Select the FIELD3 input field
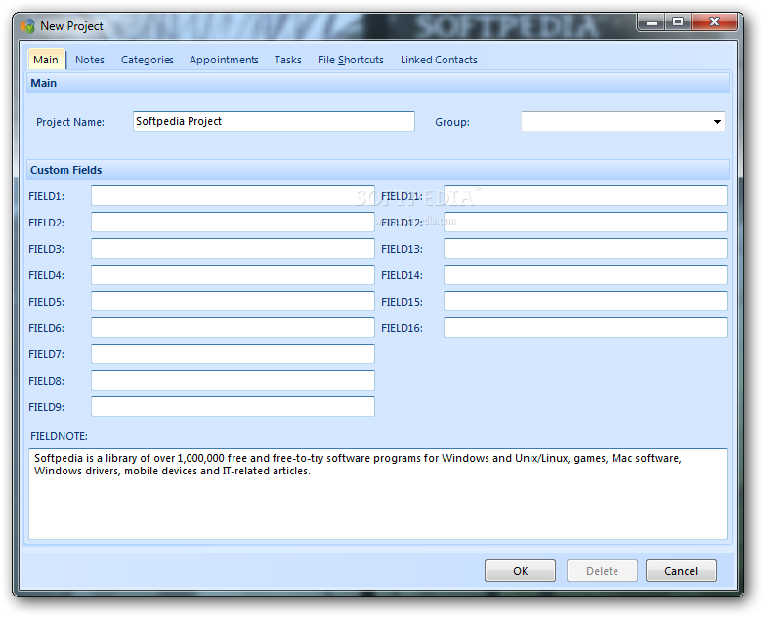This screenshot has height=617, width=764. point(233,248)
